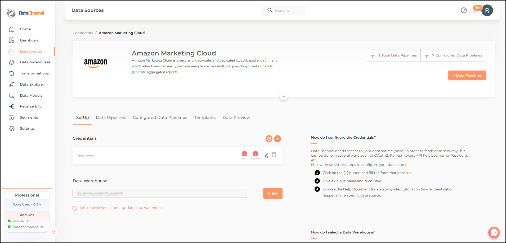The width and height of the screenshot is (506, 243).
Task: Open the Data Models sidebar icon
Action: (12, 95)
